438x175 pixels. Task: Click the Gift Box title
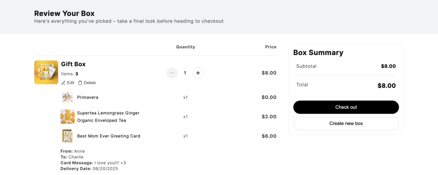coord(74,64)
